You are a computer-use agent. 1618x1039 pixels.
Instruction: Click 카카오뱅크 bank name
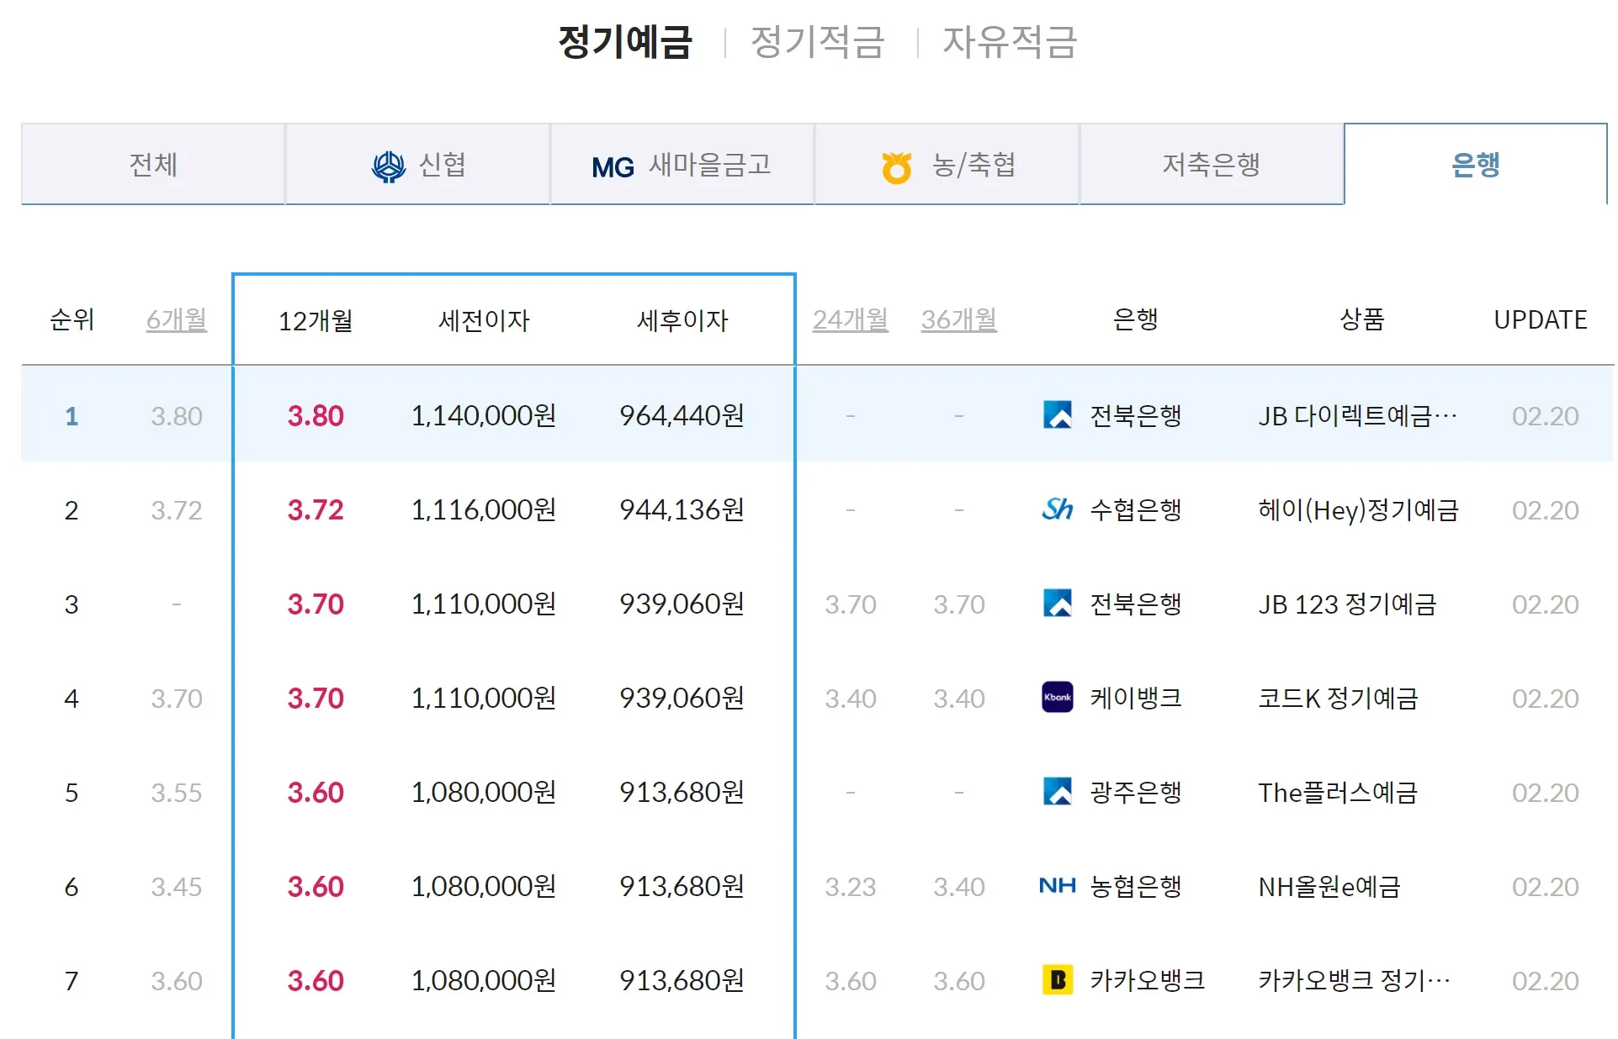1148,980
